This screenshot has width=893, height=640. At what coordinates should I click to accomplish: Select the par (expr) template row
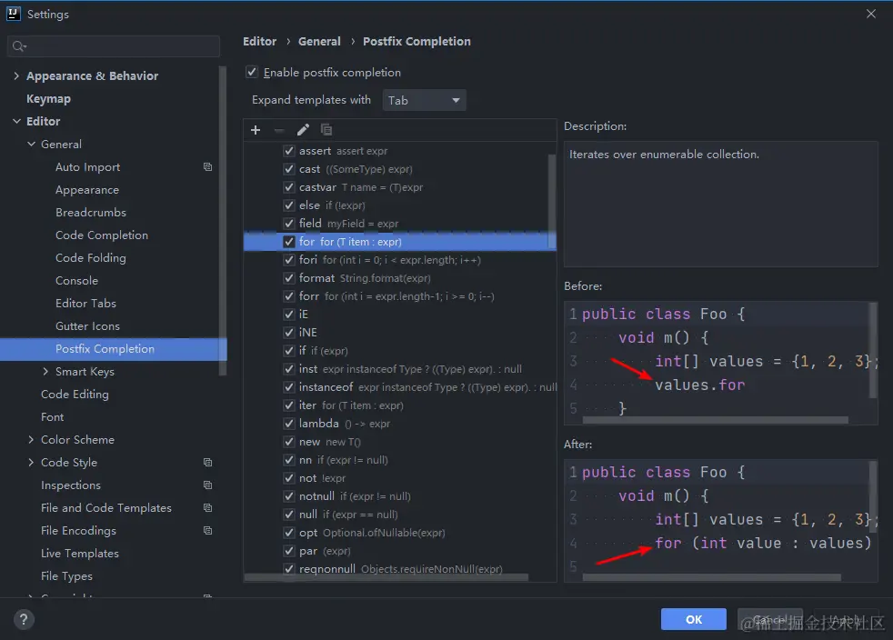400,551
